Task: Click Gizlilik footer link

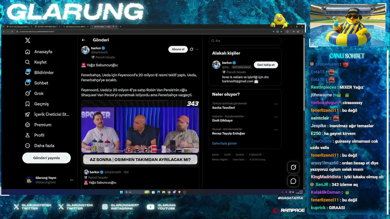Action: tap(228, 155)
